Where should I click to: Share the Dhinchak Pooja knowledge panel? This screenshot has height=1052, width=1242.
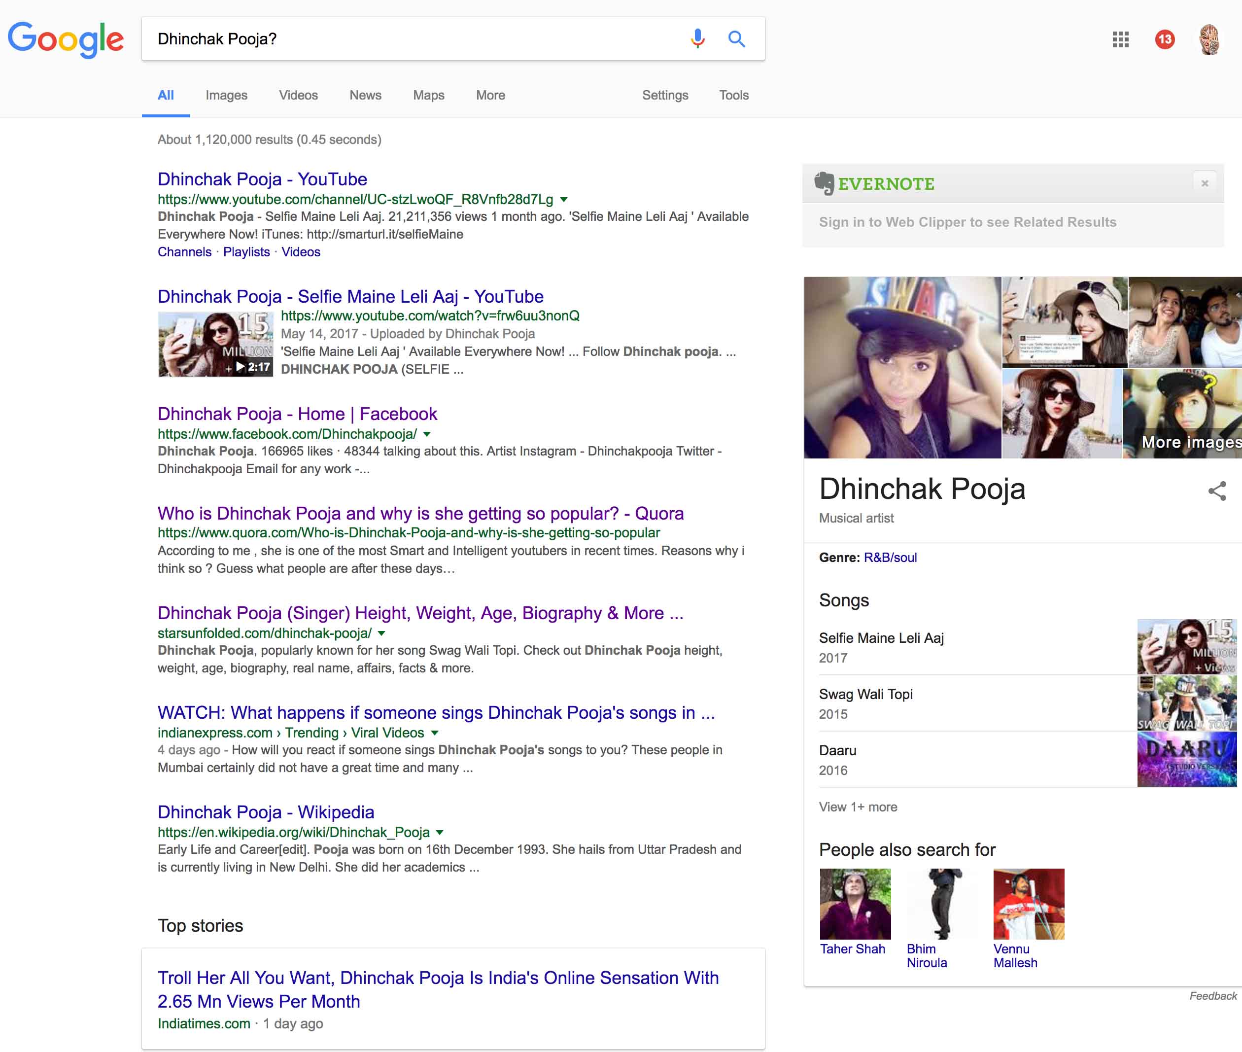pyautogui.click(x=1217, y=491)
